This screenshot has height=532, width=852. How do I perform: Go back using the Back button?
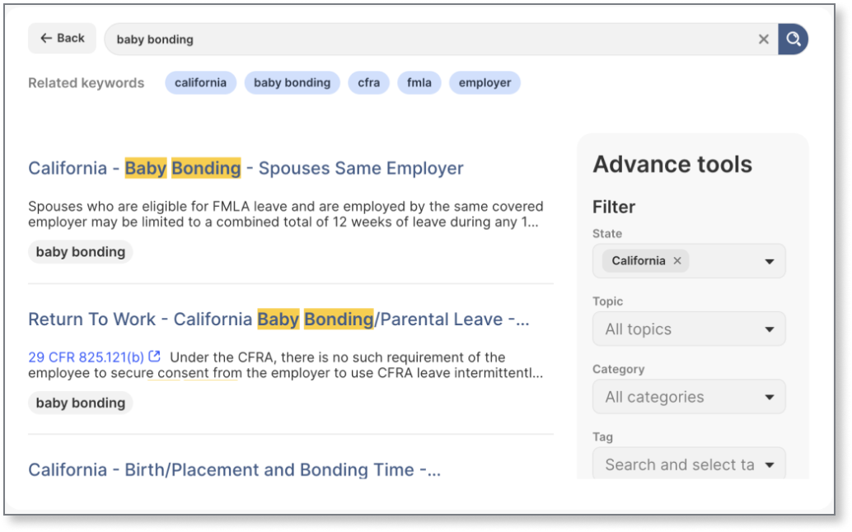62,38
